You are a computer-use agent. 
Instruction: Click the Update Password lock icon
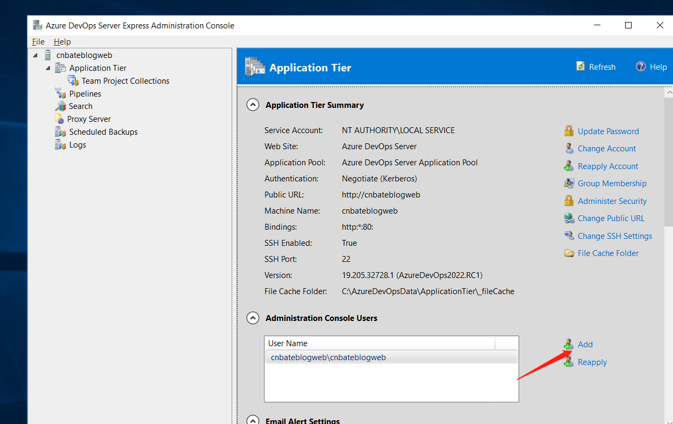[x=569, y=131]
